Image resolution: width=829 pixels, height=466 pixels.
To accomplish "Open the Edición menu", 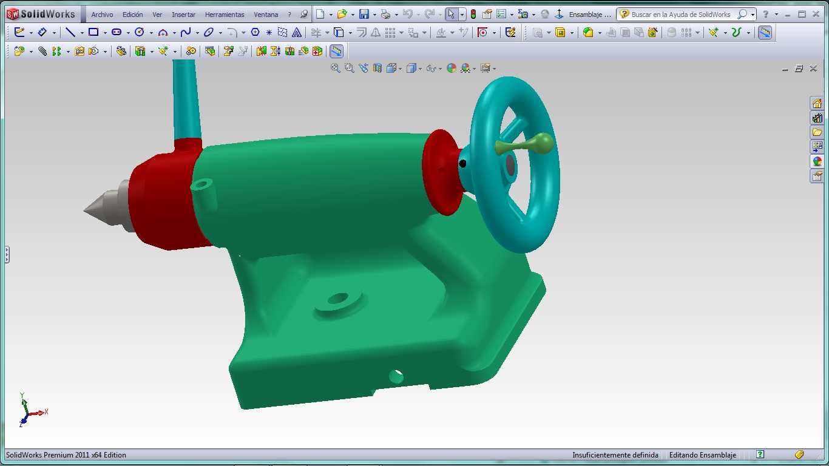I will click(x=133, y=15).
